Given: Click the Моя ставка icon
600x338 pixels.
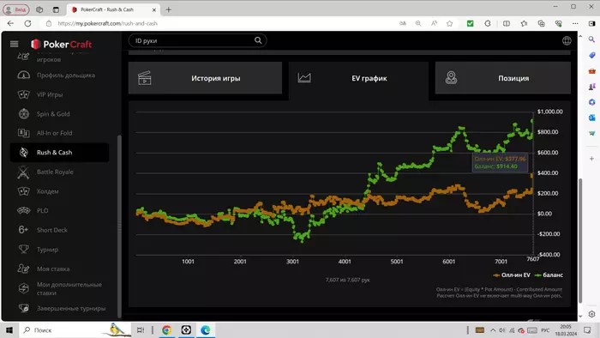Looking at the screenshot, I should pyautogui.click(x=23, y=269).
